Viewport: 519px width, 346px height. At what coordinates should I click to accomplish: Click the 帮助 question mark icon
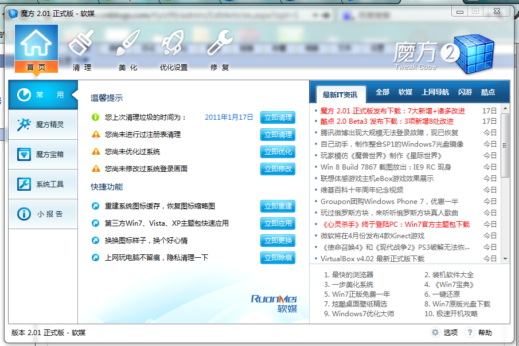coord(469,332)
